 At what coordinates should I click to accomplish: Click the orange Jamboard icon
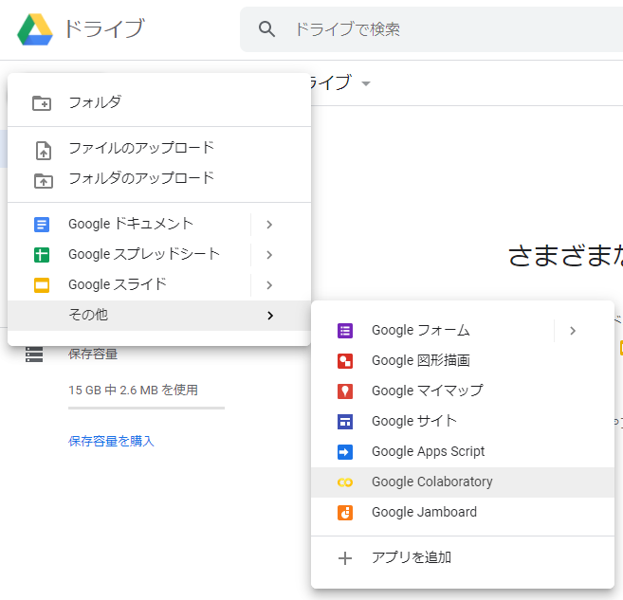(x=345, y=513)
